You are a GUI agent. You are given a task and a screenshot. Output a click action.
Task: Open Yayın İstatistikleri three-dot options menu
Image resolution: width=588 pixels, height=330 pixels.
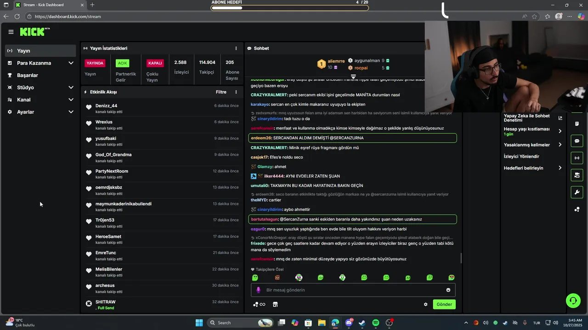coord(236,48)
